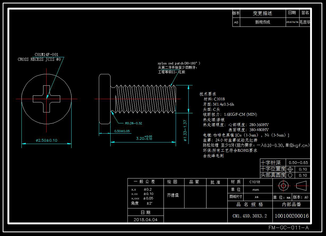Select the signature 毛吉华
Screen dimensions: 326x236
pos(304,22)
